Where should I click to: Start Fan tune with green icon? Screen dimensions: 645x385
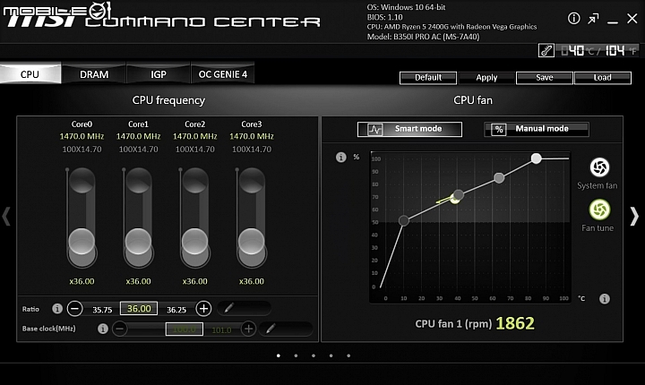(x=599, y=210)
